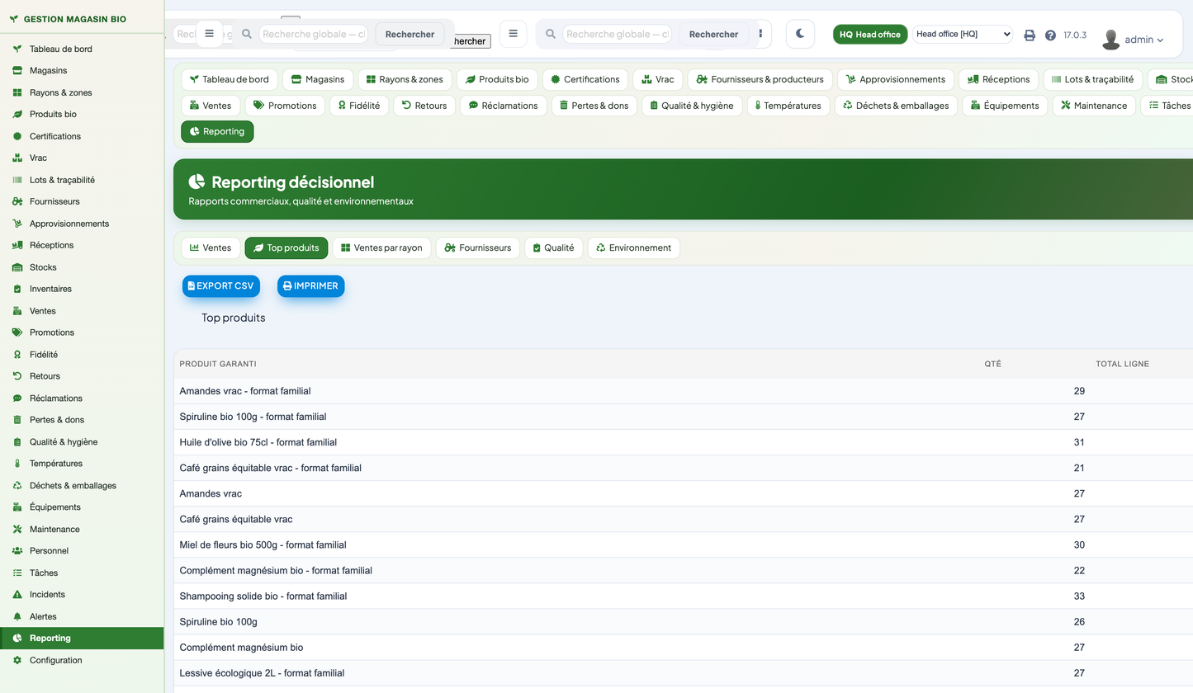
Task: Click the sidebar Températures thermometer icon
Action: click(x=17, y=464)
